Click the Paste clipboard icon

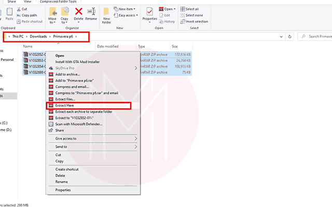click(x=9, y=11)
